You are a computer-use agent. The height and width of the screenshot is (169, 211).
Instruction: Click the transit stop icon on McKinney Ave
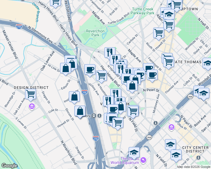(x=155, y=123)
